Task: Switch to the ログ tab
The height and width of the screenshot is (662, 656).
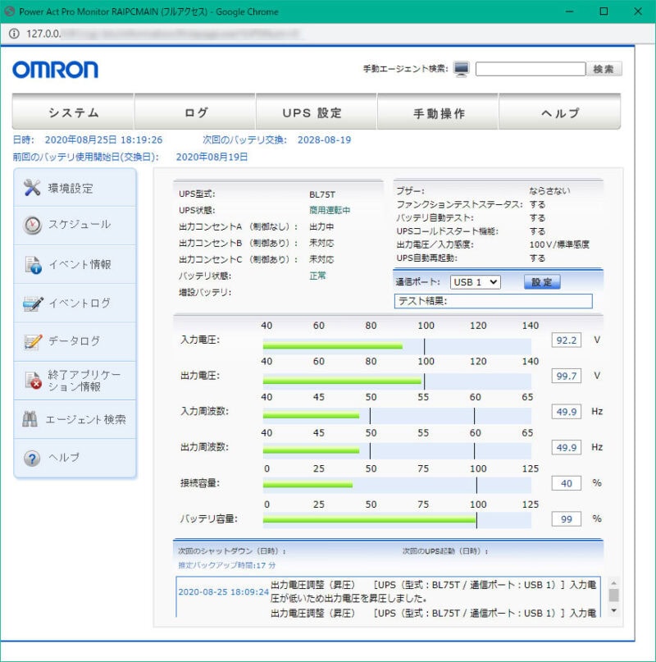Action: (x=197, y=112)
